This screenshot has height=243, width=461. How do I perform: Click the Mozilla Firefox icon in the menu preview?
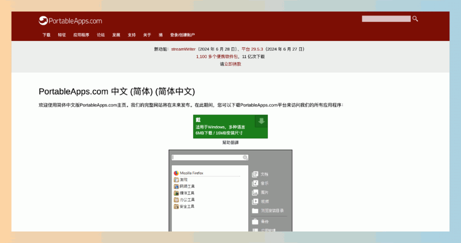[176, 173]
